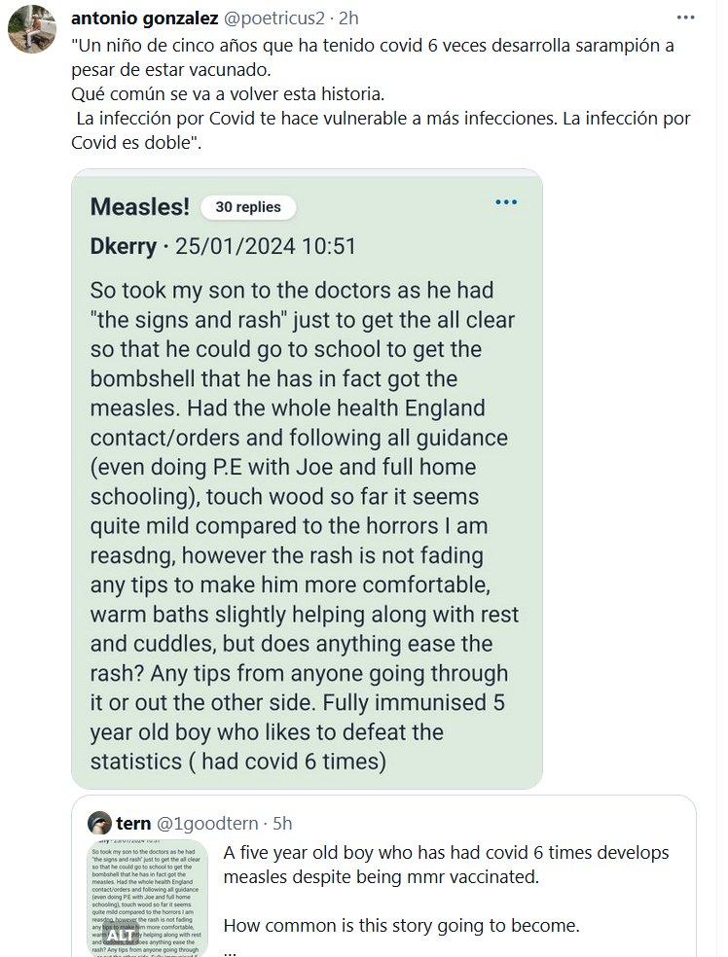The image size is (728, 957).
Task: Open the tweet's more options menu
Action: click(x=689, y=19)
